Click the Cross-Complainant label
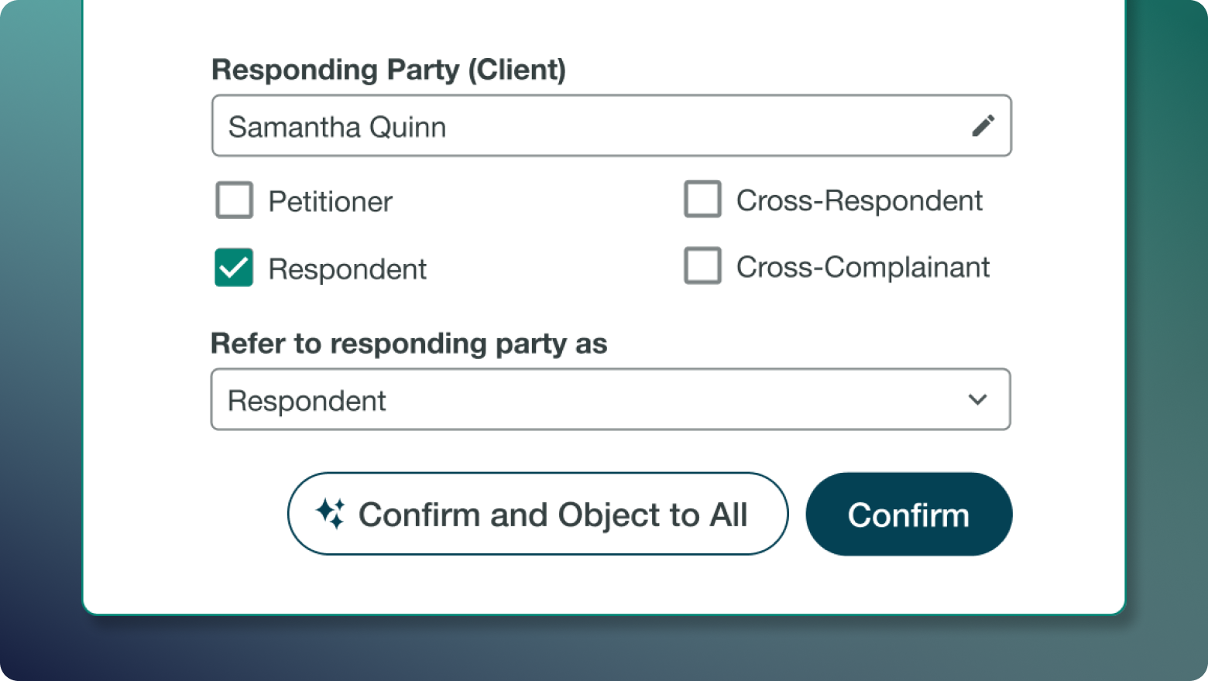1208x681 pixels. click(863, 267)
